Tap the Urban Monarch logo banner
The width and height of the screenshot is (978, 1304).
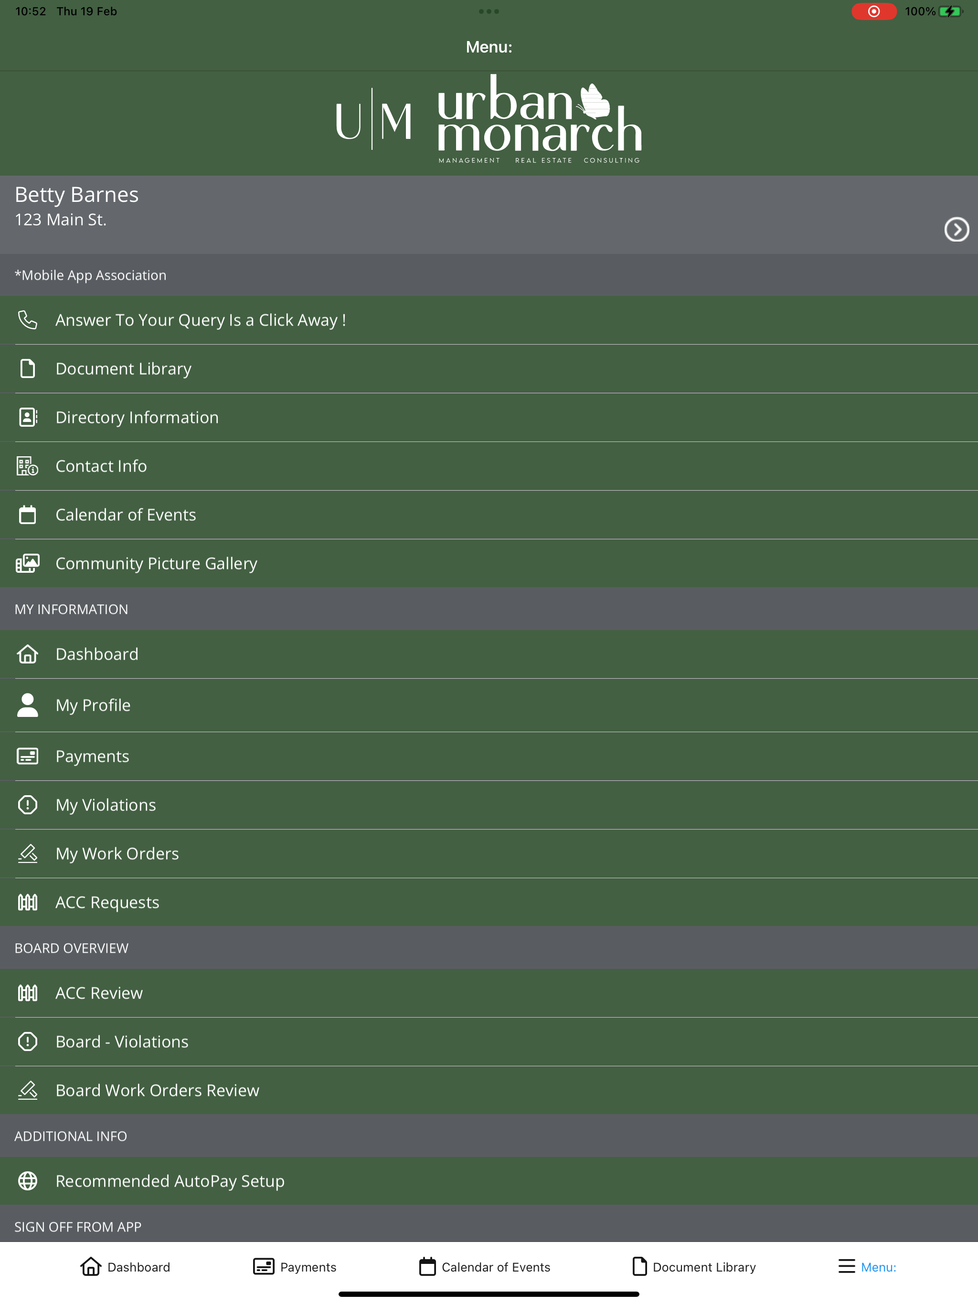coord(489,120)
